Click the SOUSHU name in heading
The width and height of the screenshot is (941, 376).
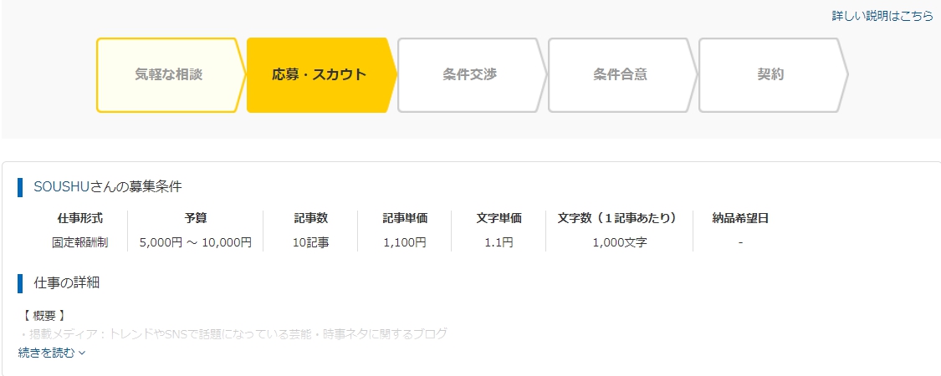[x=62, y=186]
